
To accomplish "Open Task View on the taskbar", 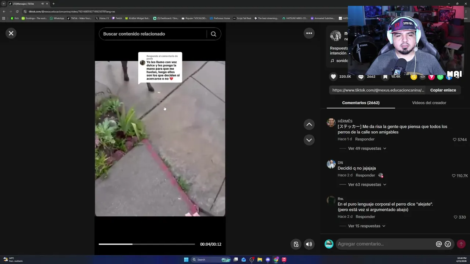I will (x=236, y=260).
